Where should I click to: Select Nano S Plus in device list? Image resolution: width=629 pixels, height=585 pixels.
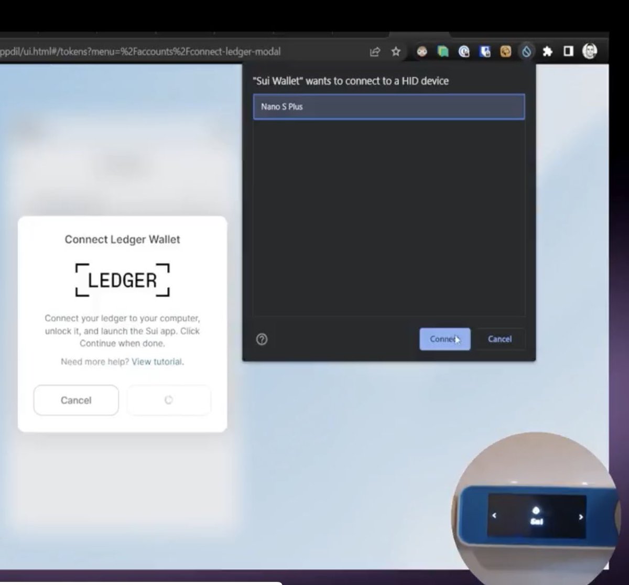pos(389,106)
